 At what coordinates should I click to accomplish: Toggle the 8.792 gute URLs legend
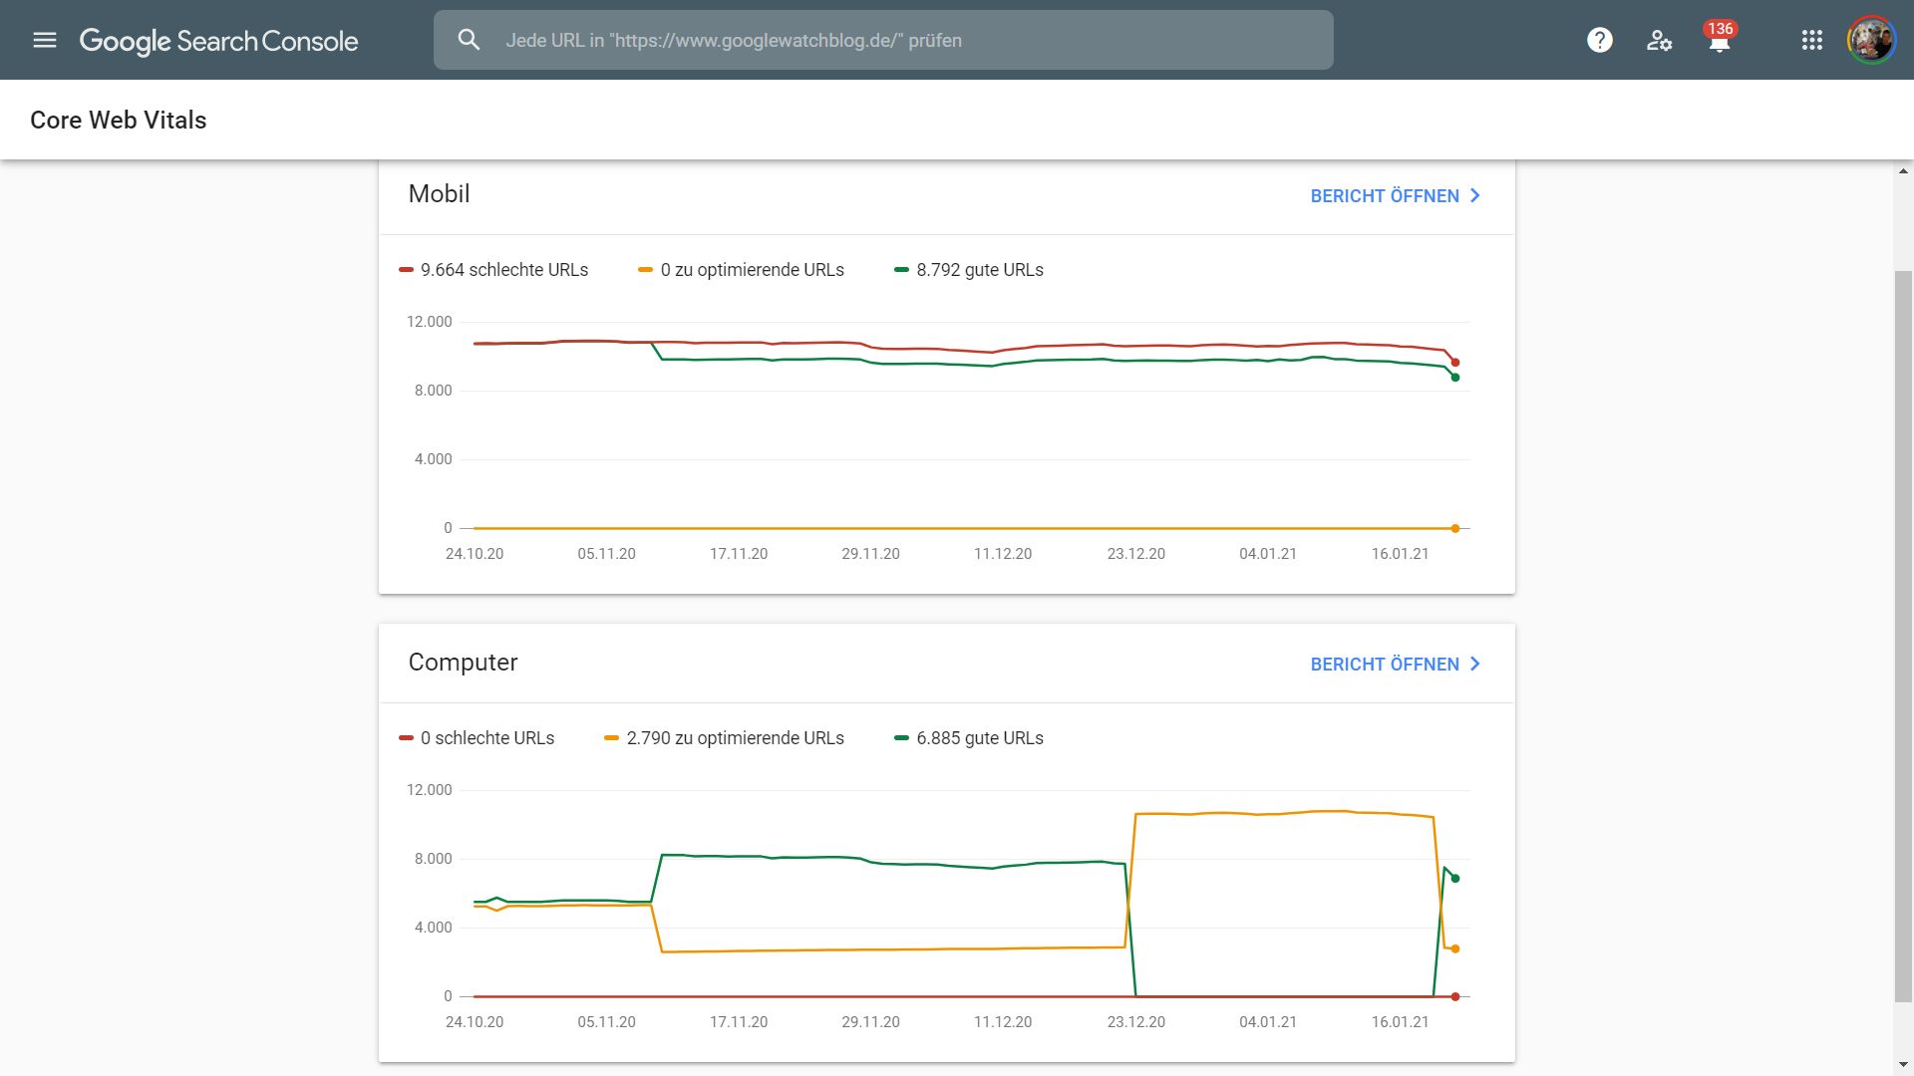969,270
